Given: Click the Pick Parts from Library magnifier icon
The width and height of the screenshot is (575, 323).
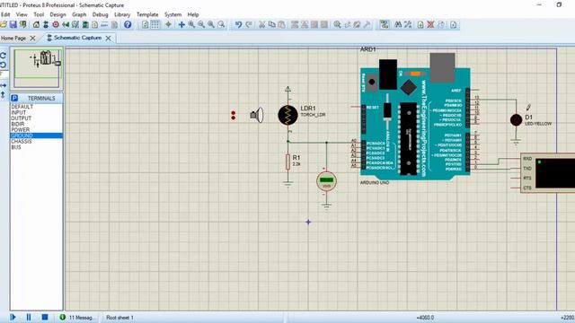Looking at the screenshot, I should tap(338, 24).
